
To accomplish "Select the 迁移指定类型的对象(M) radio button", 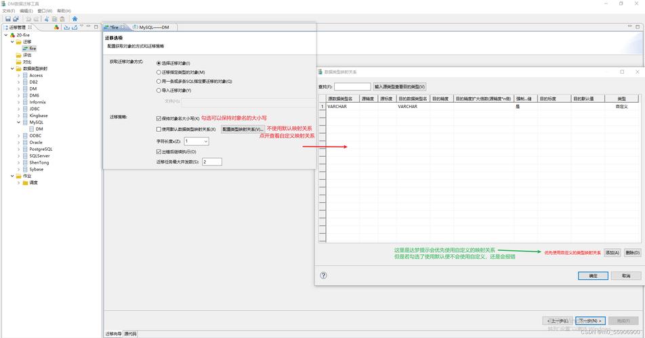I will pyautogui.click(x=159, y=72).
